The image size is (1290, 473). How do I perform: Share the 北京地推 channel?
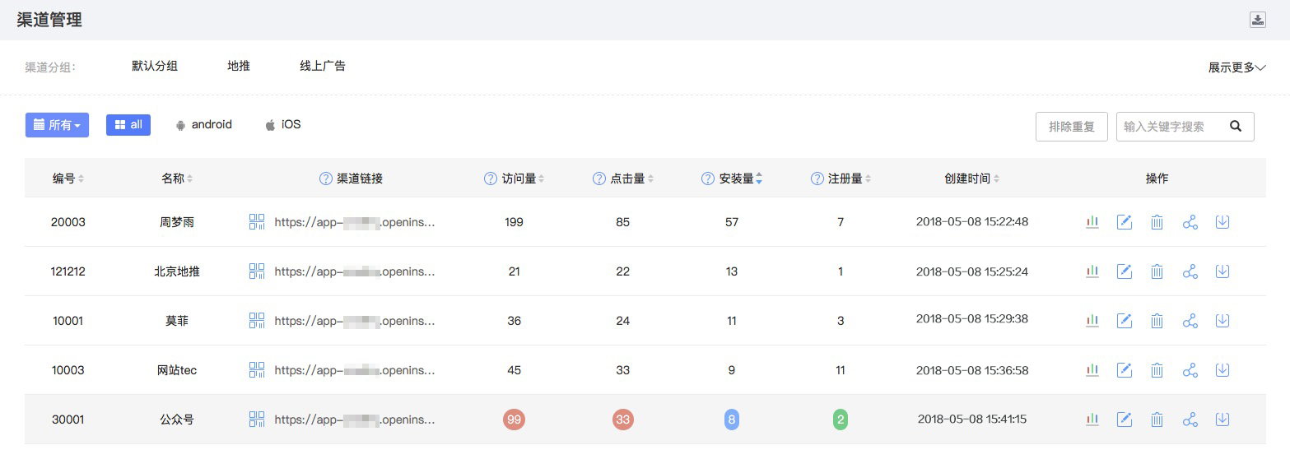pos(1190,271)
